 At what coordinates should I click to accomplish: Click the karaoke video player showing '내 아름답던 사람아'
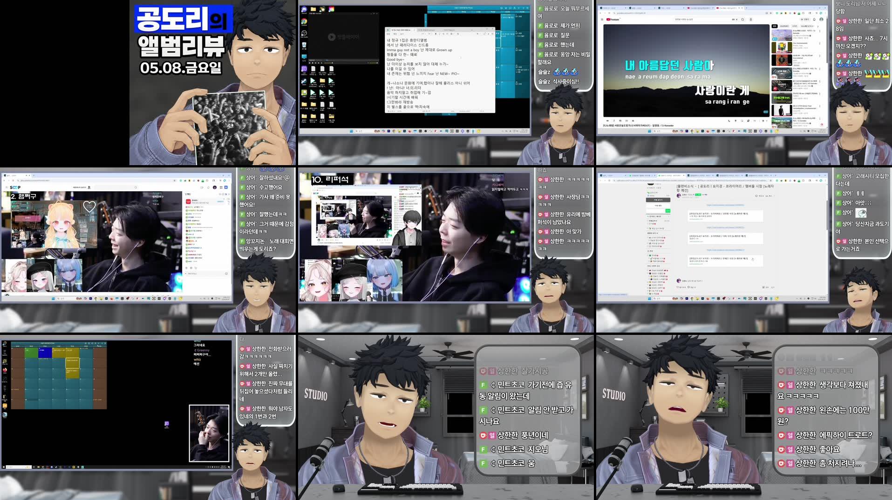click(686, 70)
